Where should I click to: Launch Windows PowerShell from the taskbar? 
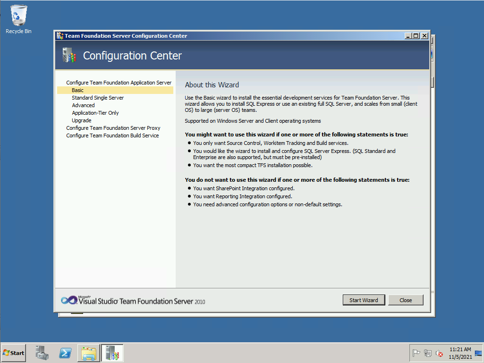(65, 353)
